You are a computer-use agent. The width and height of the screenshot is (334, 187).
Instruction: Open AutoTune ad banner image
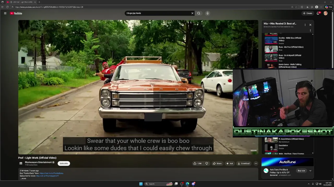tap(288, 162)
